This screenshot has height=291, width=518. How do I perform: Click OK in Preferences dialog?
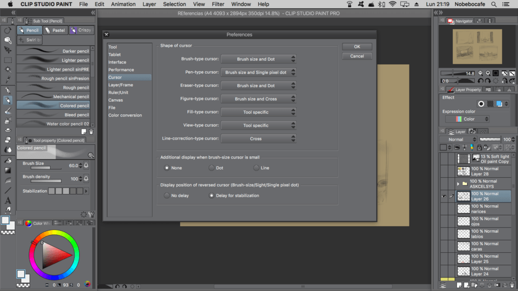coord(357,47)
